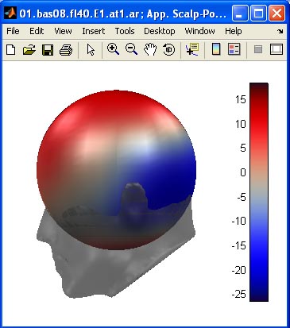Click the New Figure toolbar icon
Image resolution: width=290 pixels, height=328 pixels.
click(10, 49)
